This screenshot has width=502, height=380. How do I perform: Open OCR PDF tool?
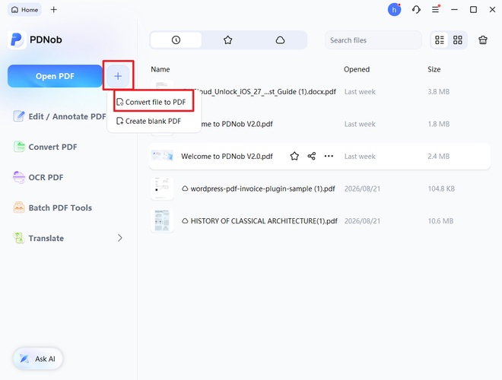(39, 177)
